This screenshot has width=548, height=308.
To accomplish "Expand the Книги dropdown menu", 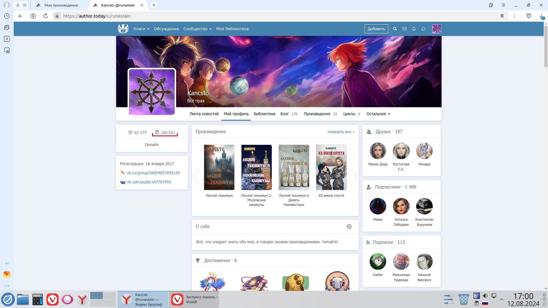I will coord(141,29).
